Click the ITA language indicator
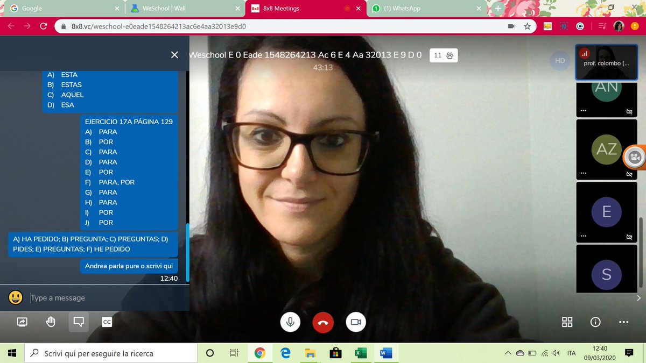 click(x=572, y=353)
